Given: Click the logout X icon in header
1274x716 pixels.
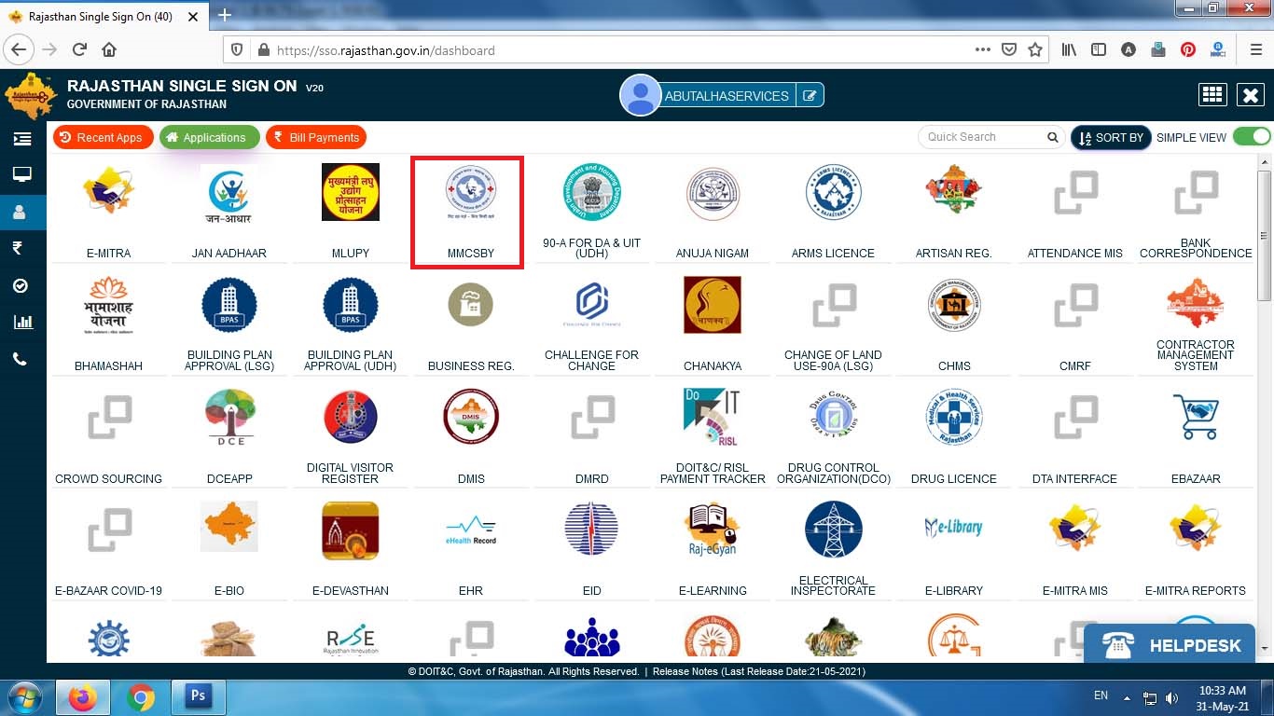Looking at the screenshot, I should [1251, 95].
